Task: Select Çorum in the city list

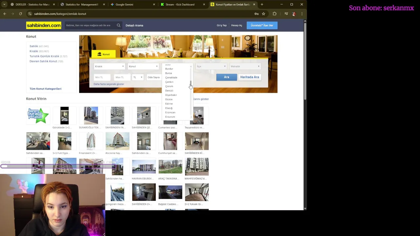Action: [x=169, y=86]
